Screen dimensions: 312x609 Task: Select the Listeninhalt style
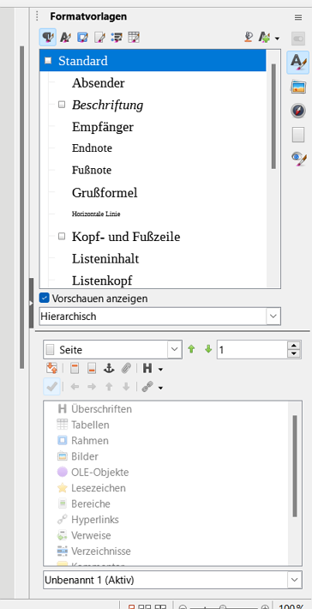click(x=105, y=259)
